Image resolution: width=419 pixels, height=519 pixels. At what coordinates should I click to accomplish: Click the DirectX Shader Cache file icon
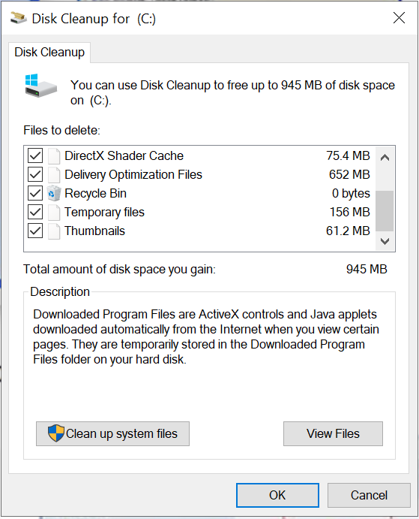(54, 156)
